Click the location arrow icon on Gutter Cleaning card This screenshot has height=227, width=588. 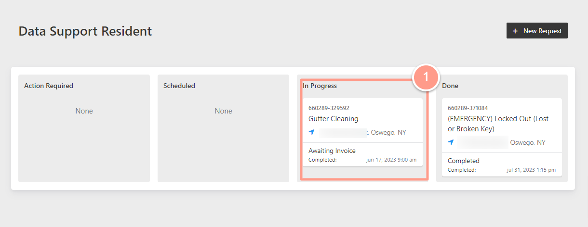[x=312, y=132]
